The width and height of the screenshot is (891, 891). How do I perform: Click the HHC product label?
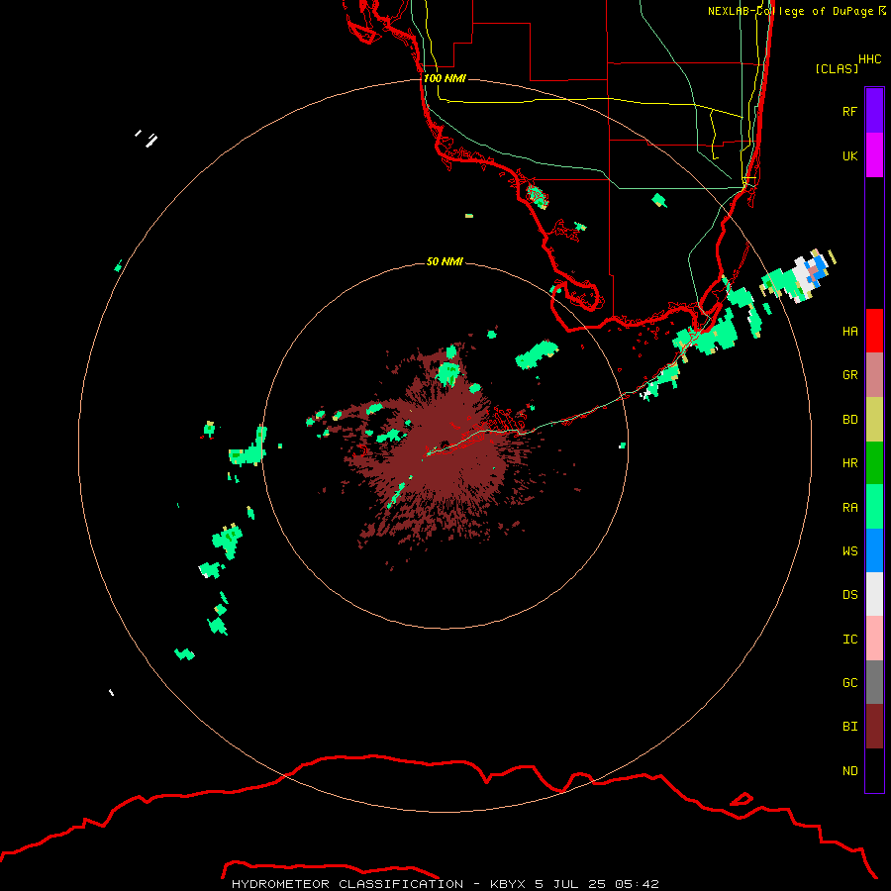click(x=869, y=59)
